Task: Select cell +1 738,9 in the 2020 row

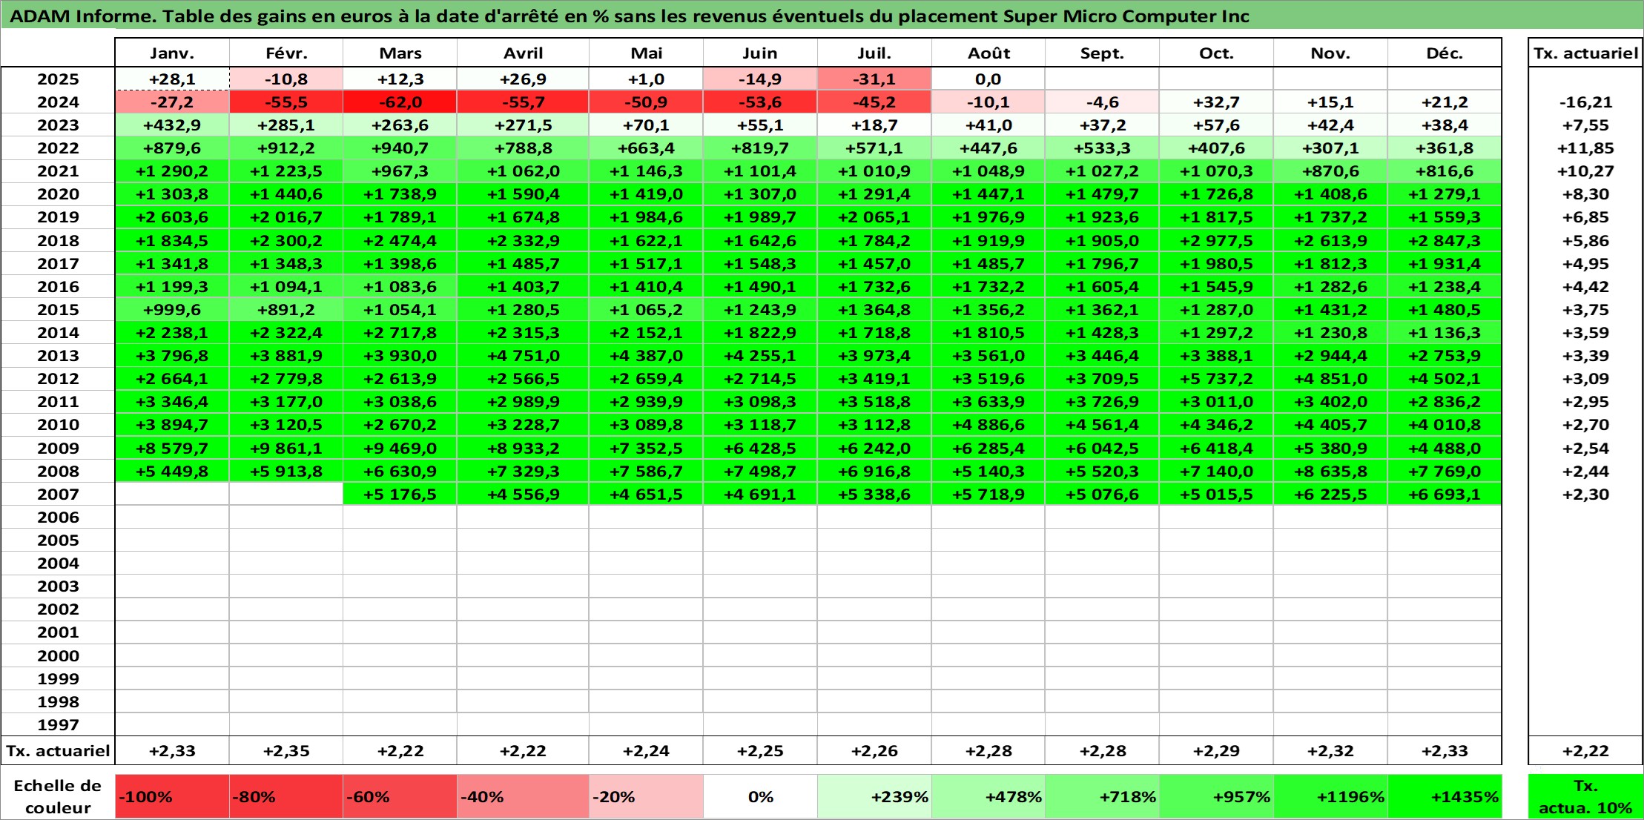Action: coord(400,194)
